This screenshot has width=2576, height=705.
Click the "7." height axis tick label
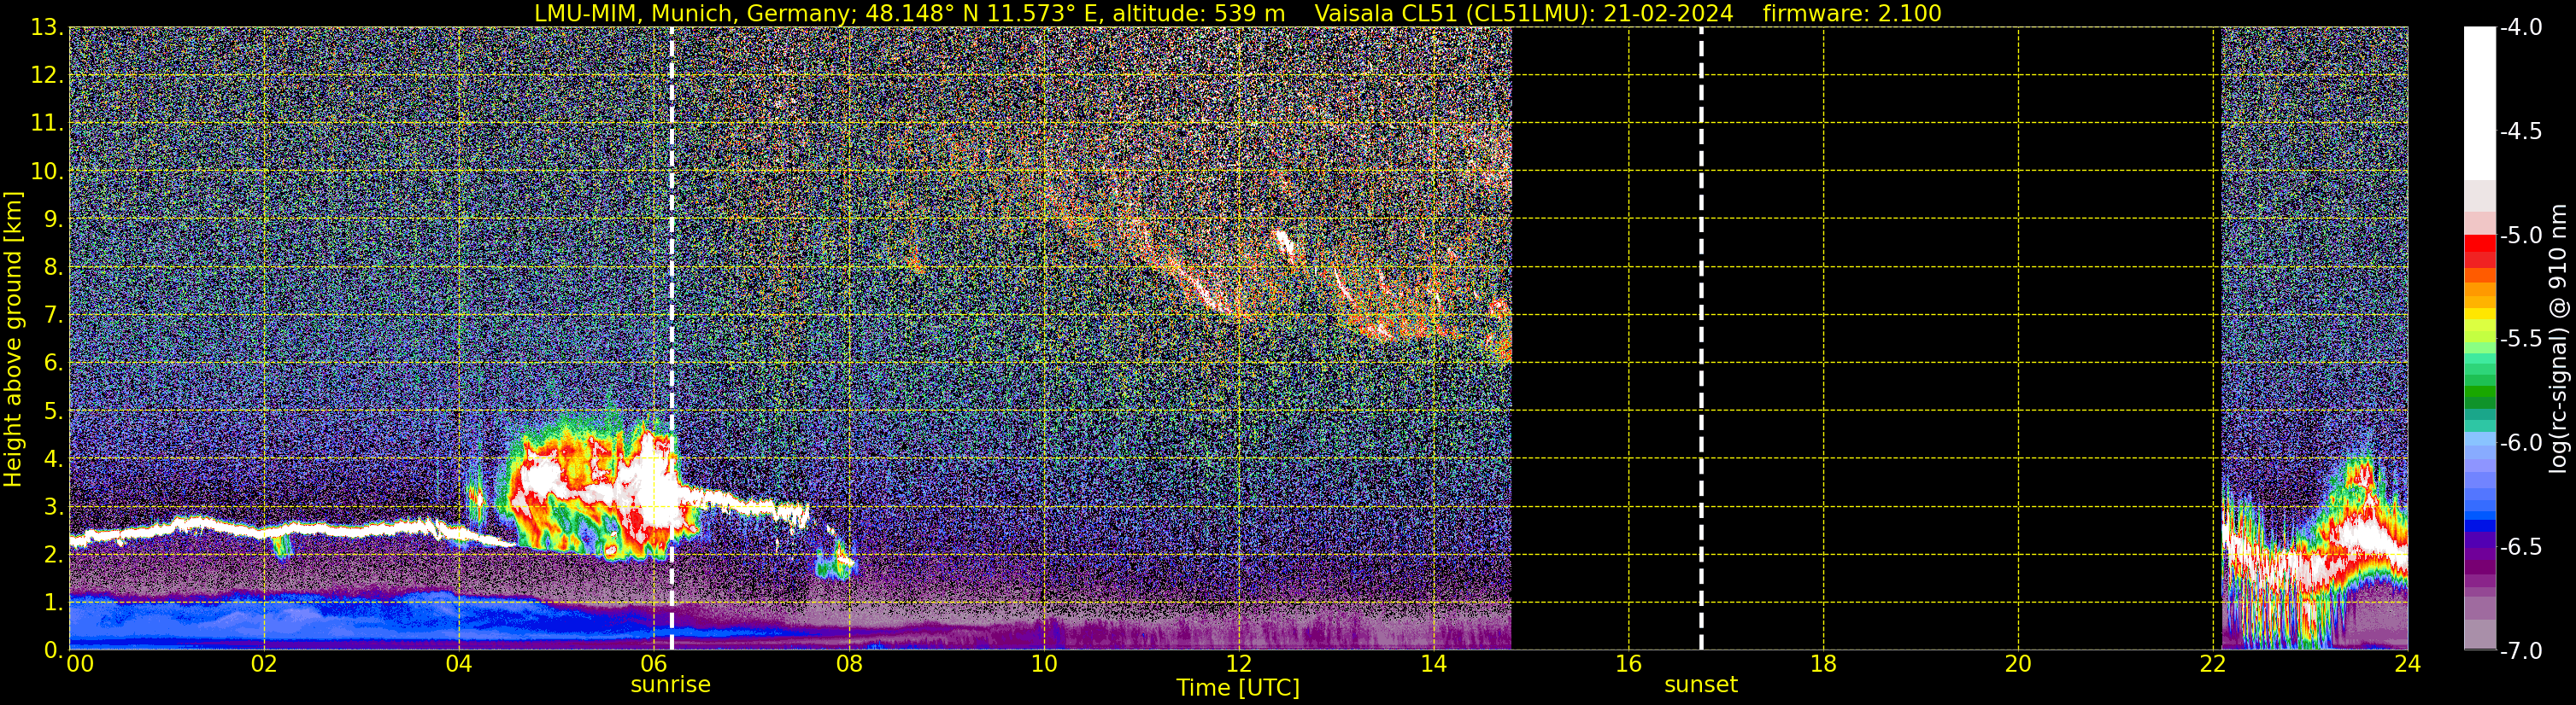coord(53,316)
